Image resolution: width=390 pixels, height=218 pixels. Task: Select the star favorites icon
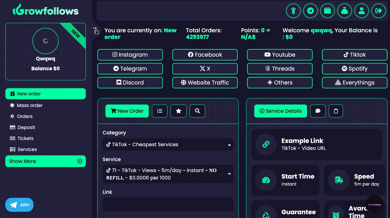[x=178, y=111]
